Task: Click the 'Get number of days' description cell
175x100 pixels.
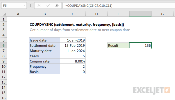Action: coord(80,30)
